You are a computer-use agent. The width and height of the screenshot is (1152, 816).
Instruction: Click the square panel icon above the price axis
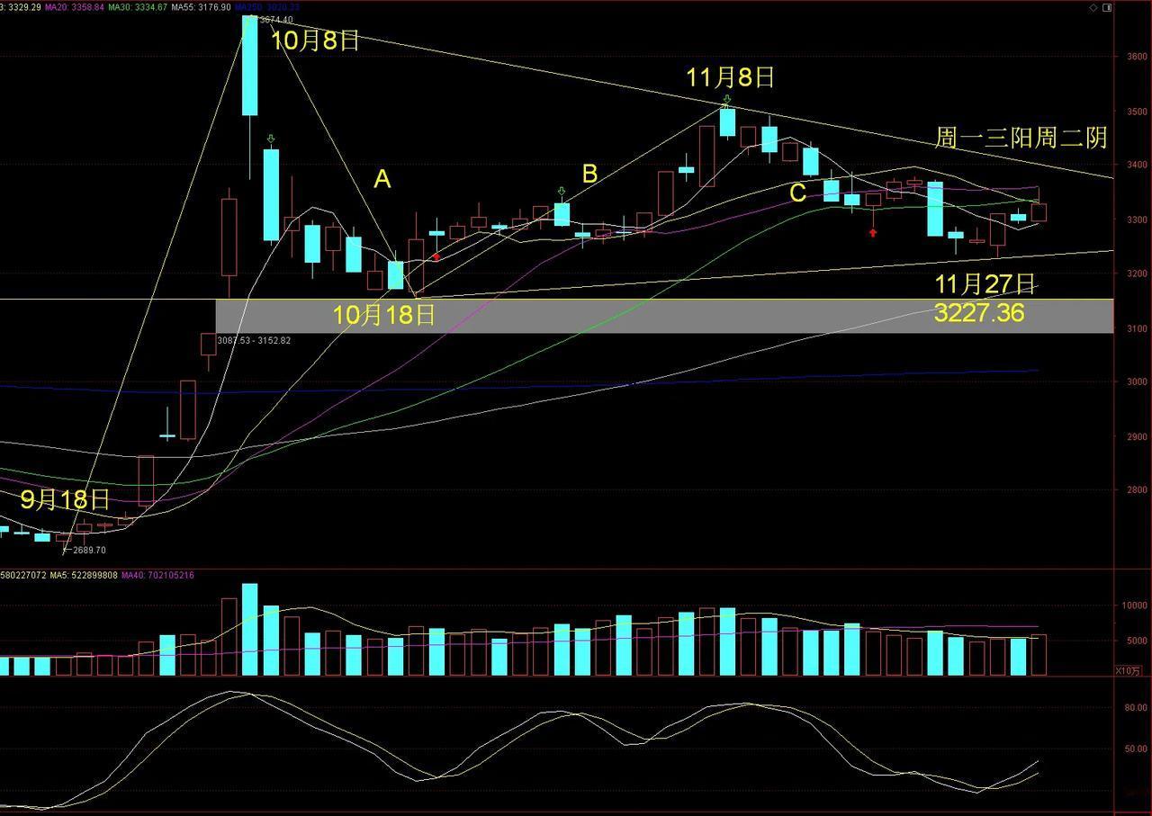(1106, 7)
